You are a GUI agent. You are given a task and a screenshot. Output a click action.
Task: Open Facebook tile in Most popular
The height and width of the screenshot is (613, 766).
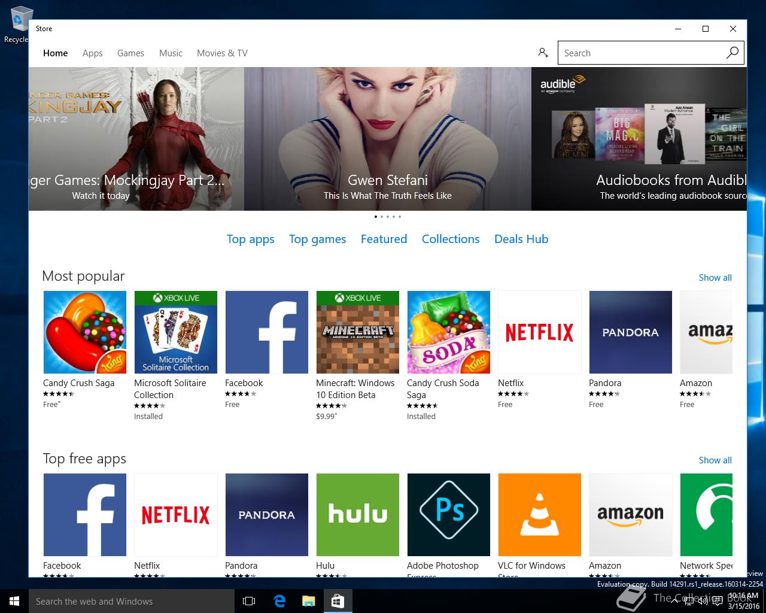pos(267,332)
